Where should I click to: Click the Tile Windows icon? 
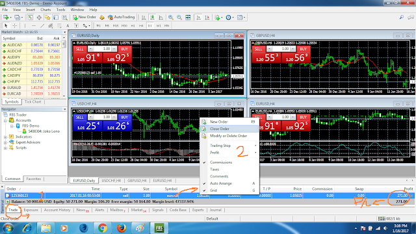(x=188, y=18)
